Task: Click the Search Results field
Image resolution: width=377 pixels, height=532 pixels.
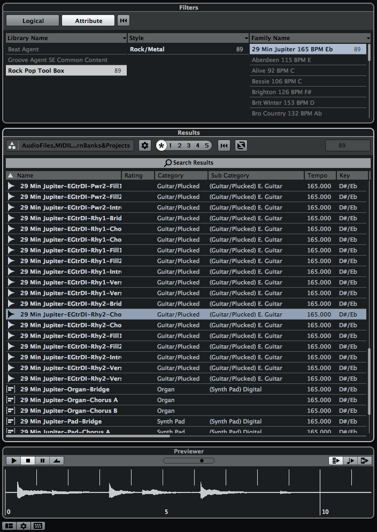Action: pyautogui.click(x=188, y=163)
